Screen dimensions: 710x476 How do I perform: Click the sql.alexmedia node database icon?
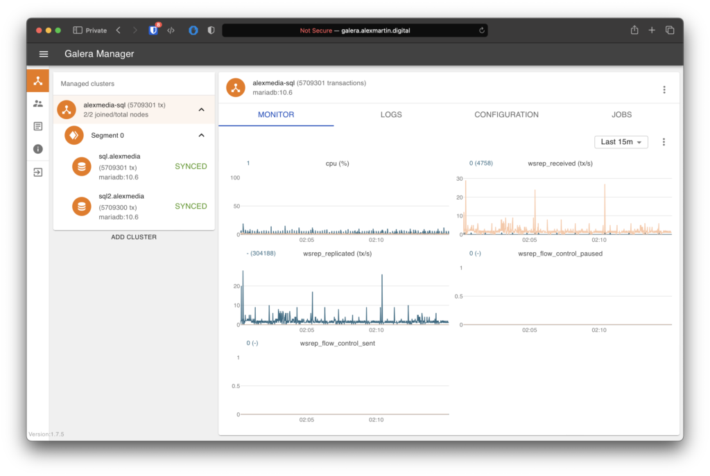(x=82, y=166)
